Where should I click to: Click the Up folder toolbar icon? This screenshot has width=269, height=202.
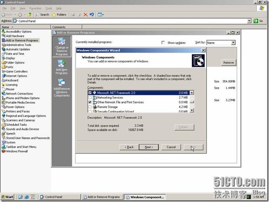point(30,15)
